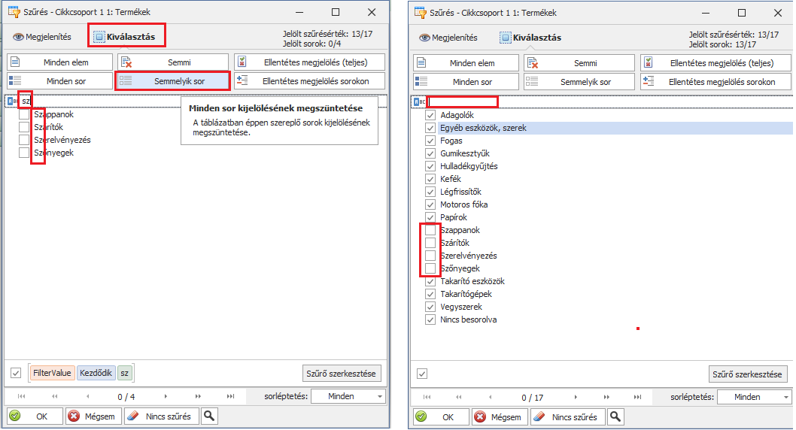Click Minden elem button in left window
The height and width of the screenshot is (430, 796).
60,62
